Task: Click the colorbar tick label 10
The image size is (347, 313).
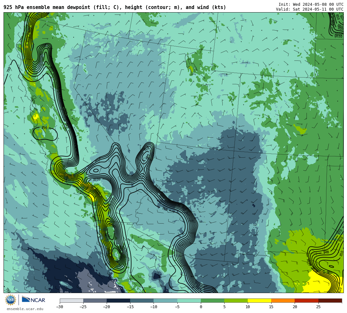Action: pyautogui.click(x=248, y=307)
